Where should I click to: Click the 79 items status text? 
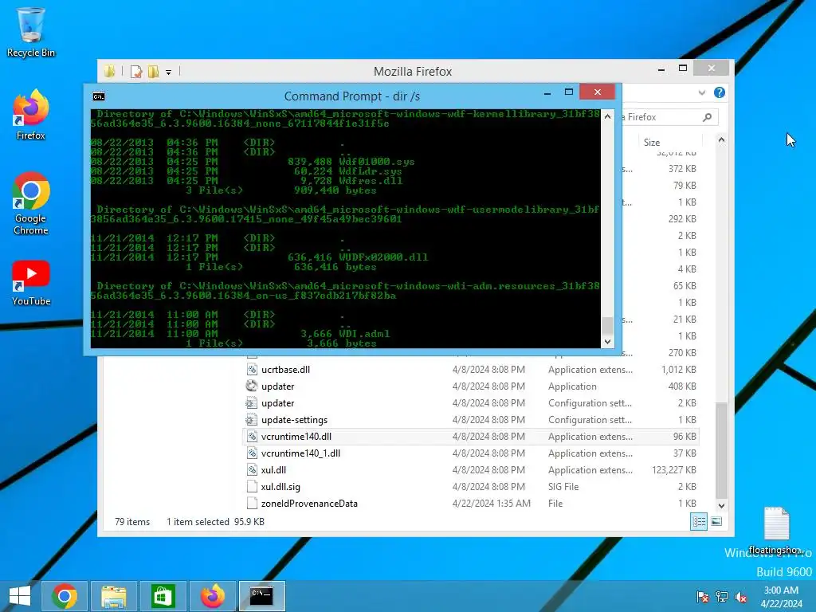(132, 521)
